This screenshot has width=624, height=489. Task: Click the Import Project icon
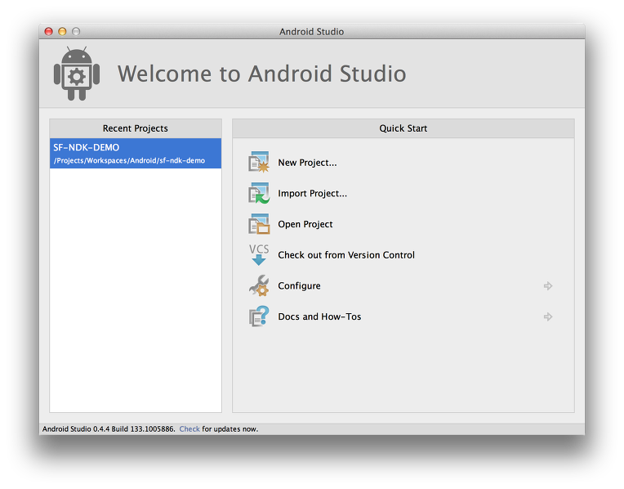pyautogui.click(x=259, y=193)
